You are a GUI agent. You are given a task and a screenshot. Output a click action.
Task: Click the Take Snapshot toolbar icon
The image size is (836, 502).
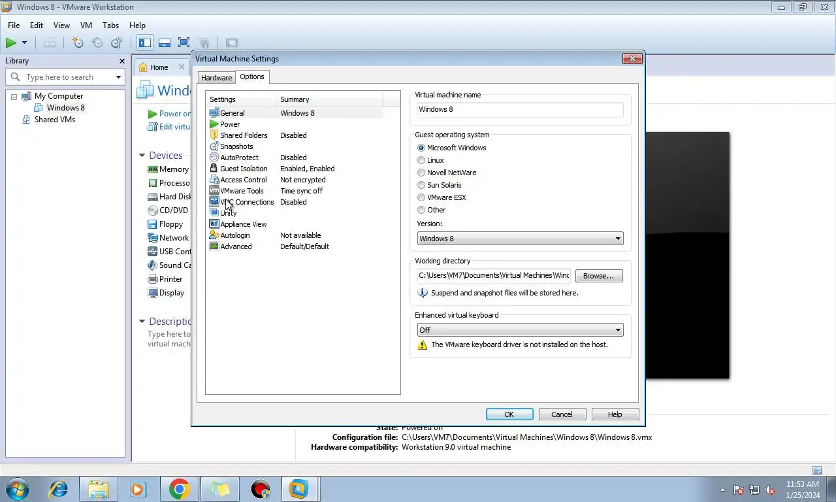click(x=78, y=42)
